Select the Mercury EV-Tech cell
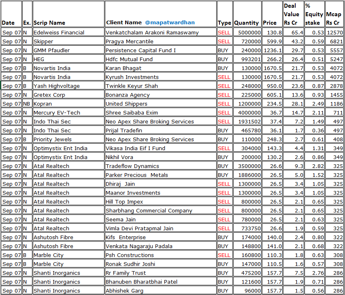 point(69,112)
